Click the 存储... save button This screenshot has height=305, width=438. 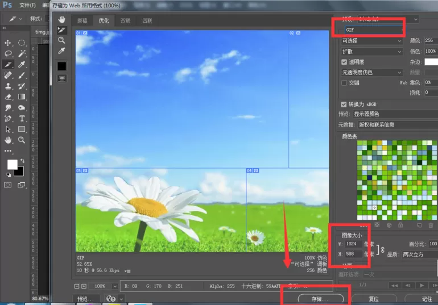(321, 299)
